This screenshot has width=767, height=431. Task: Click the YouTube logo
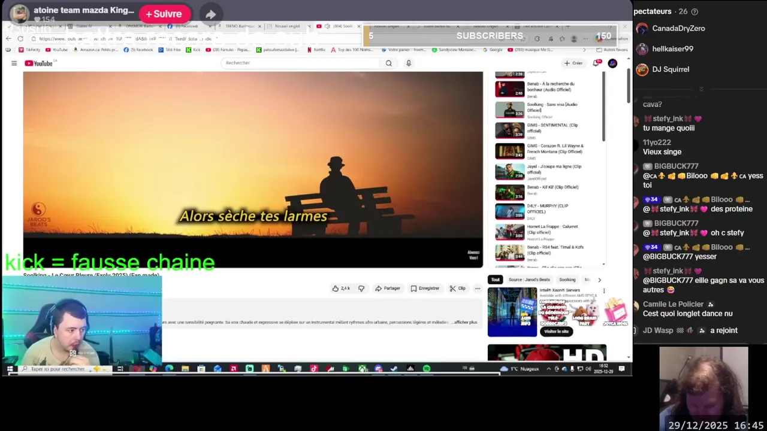[x=39, y=63]
